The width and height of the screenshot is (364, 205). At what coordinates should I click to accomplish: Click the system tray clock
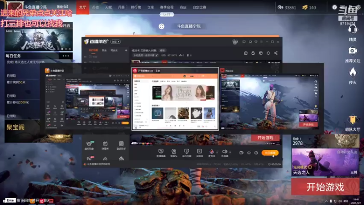pyautogui.click(x=356, y=201)
